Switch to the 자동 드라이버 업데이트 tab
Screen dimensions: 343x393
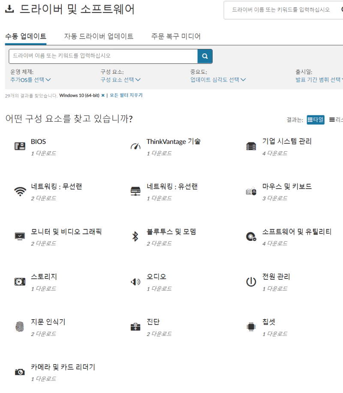[99, 37]
